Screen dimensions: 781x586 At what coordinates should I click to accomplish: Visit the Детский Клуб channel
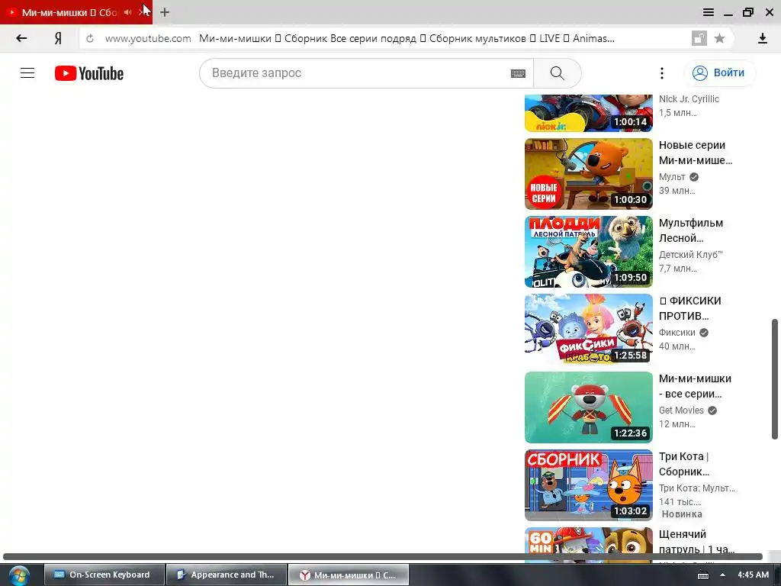690,255
